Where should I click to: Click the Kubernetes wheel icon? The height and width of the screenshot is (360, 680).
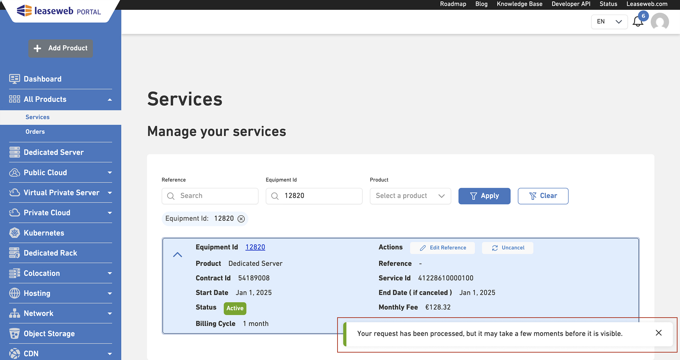(15, 233)
